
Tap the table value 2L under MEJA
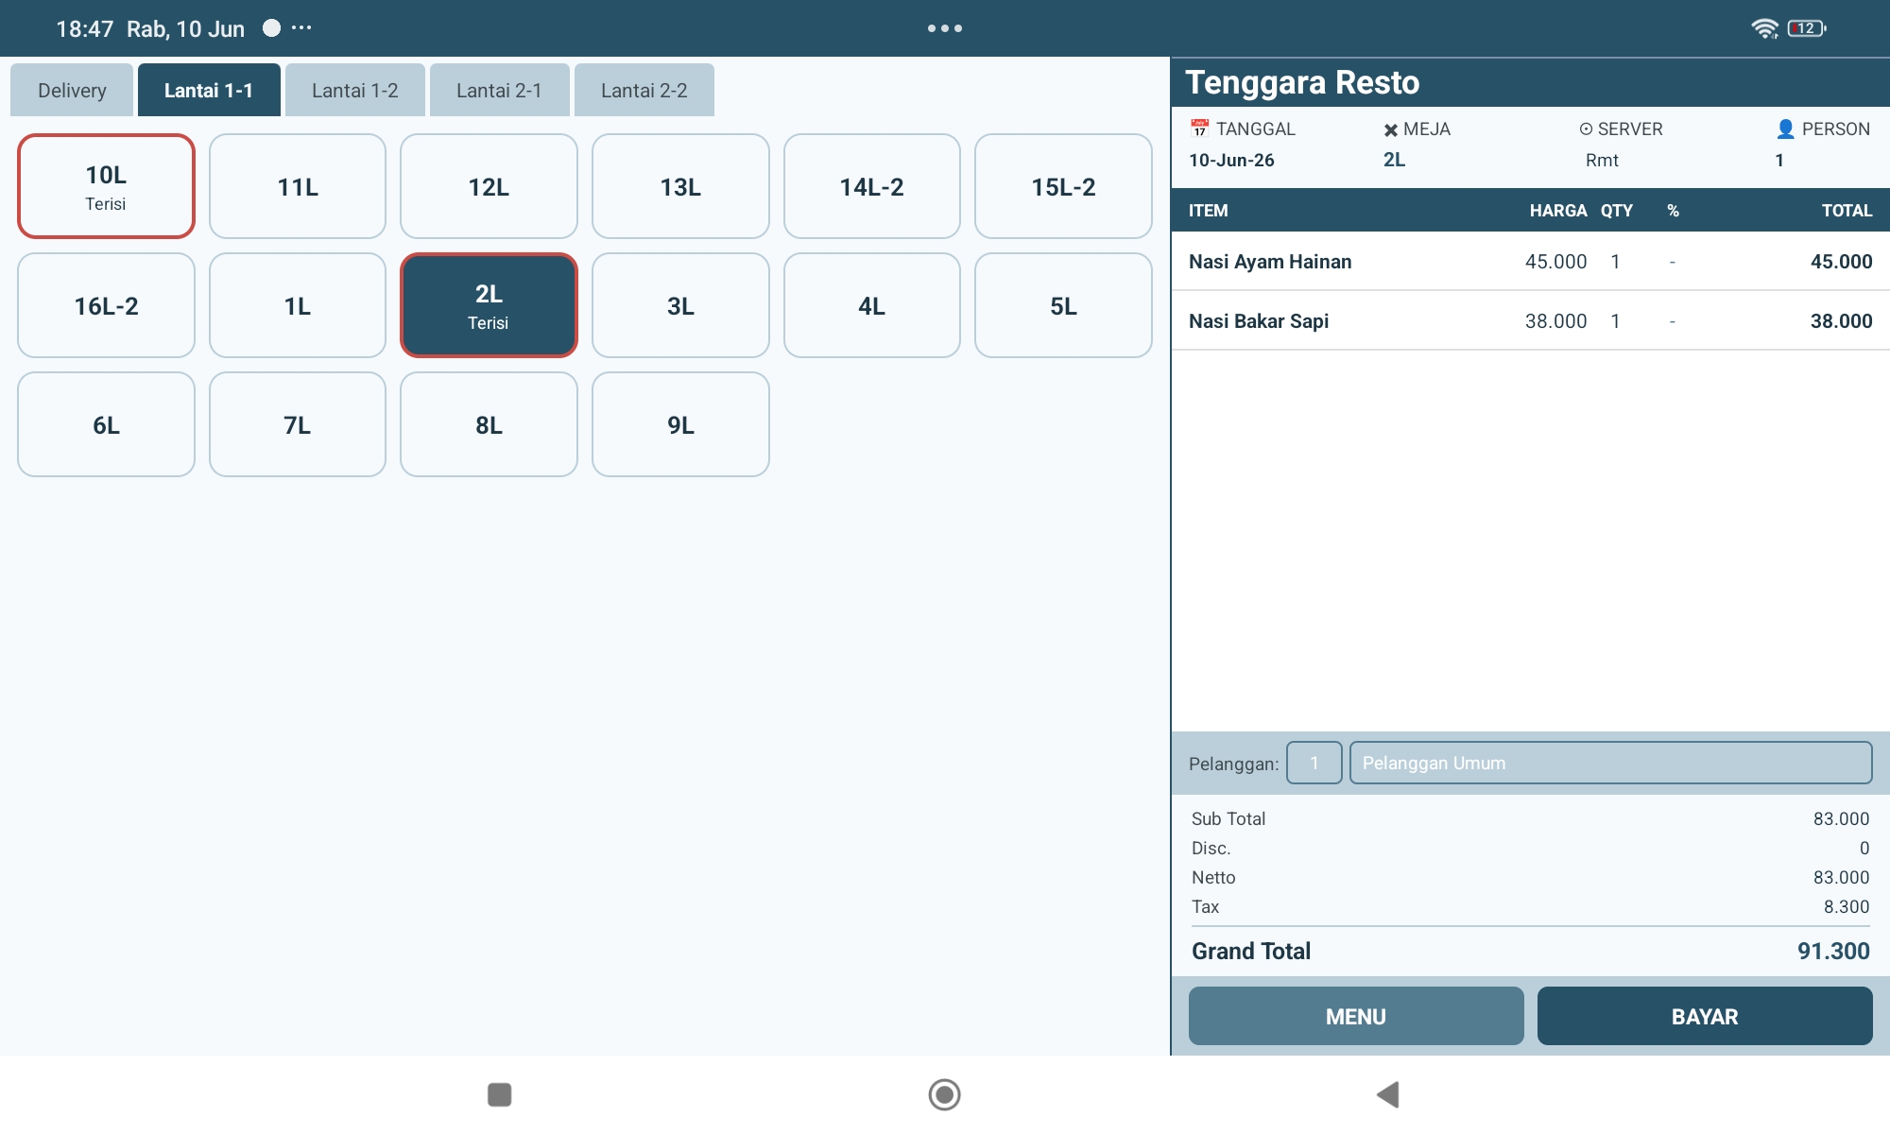click(1394, 160)
